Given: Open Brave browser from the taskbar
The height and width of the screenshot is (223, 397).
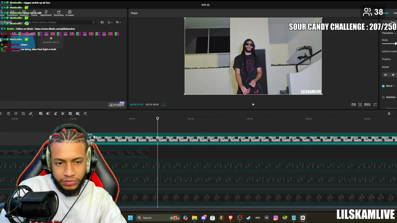Looking at the screenshot, I should coord(230,218).
